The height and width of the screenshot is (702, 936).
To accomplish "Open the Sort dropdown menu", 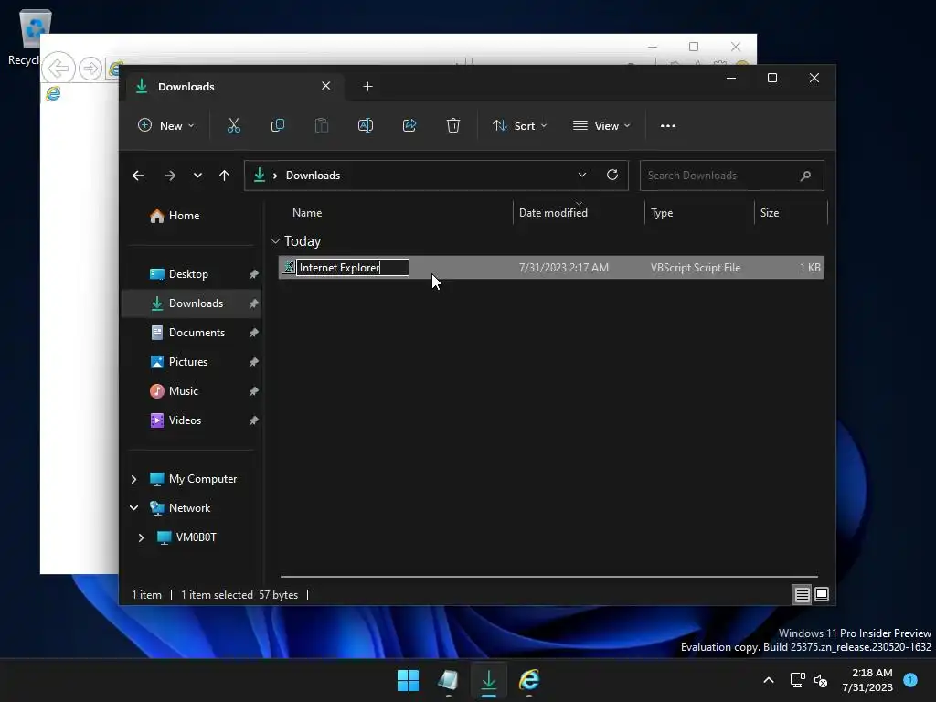I will (519, 126).
